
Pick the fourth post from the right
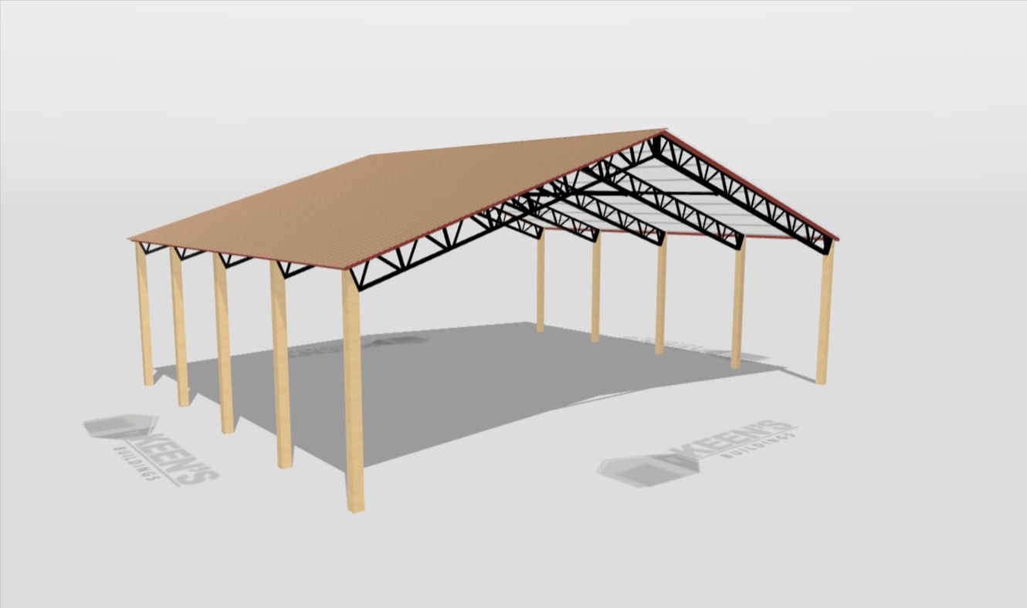pyautogui.click(x=595, y=289)
